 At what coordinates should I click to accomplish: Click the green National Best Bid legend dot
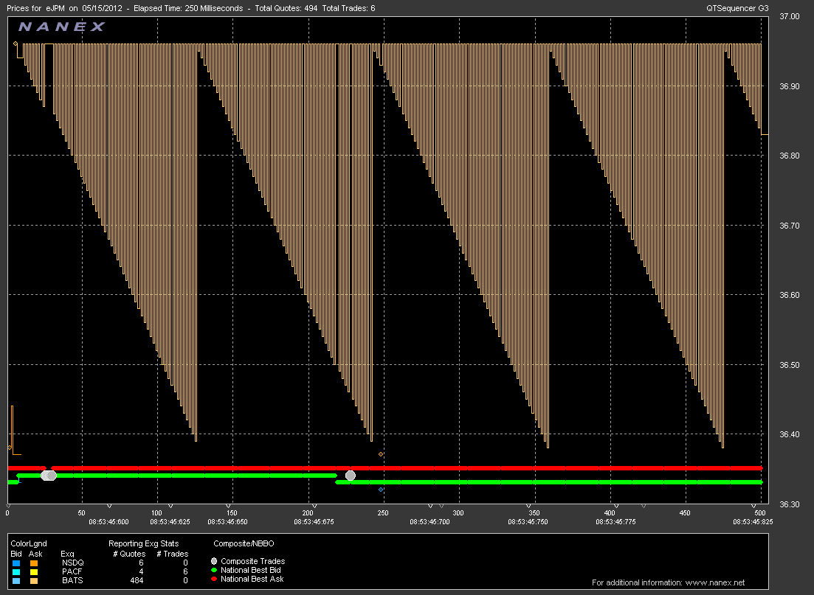(x=214, y=570)
